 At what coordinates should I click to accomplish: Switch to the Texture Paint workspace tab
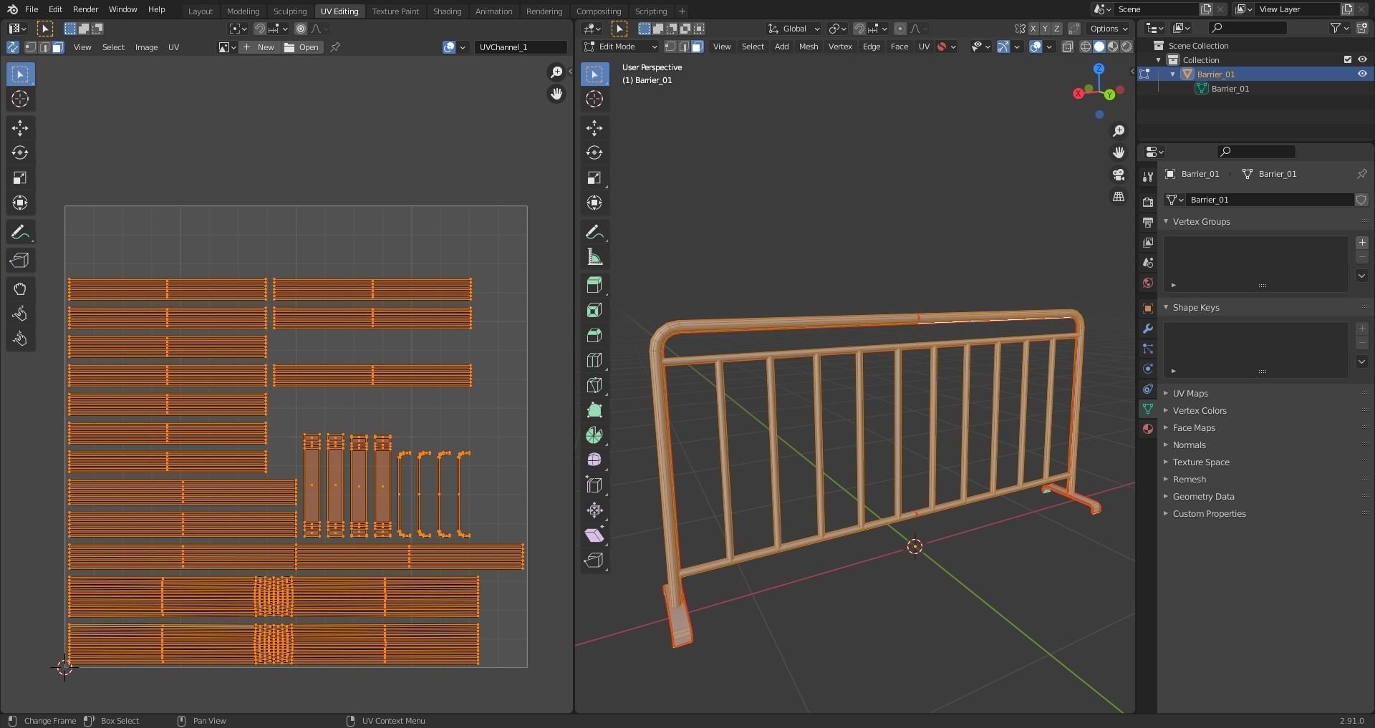pos(395,11)
